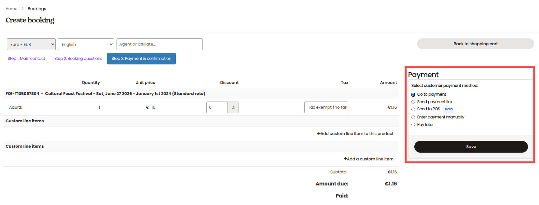
Task: Click the Amount due €1.16 value
Action: tap(391, 184)
